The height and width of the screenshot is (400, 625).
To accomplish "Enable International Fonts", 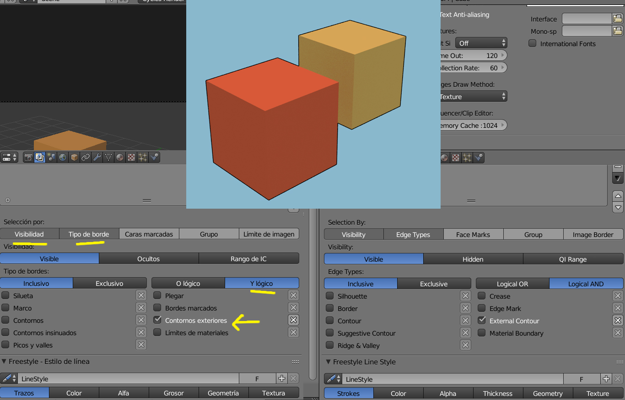I will tap(533, 43).
